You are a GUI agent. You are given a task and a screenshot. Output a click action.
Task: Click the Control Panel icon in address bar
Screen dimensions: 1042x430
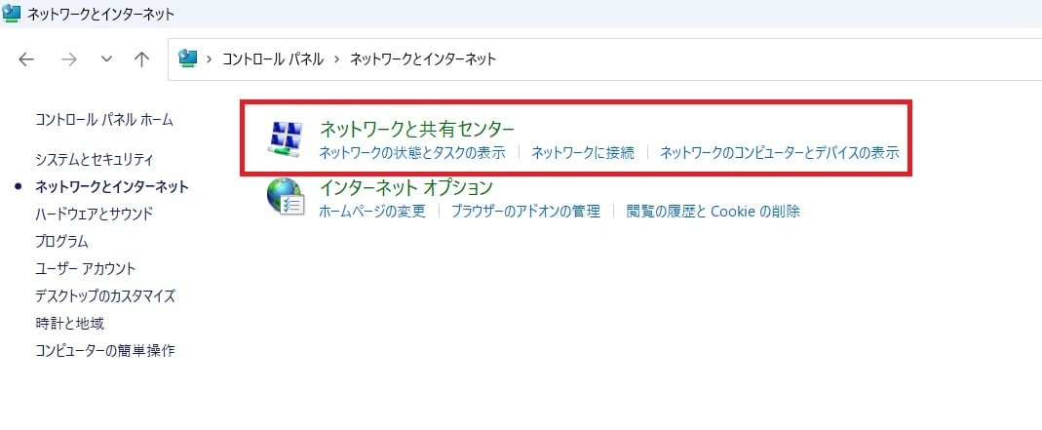tap(189, 59)
